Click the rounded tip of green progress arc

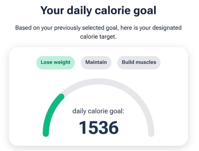tap(61, 97)
